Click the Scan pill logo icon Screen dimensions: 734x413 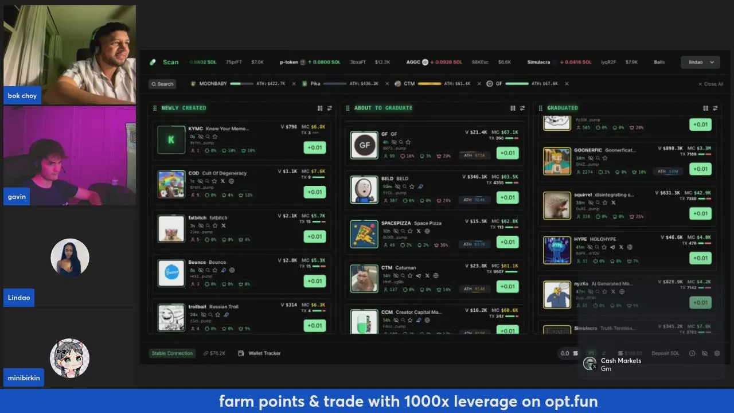pos(153,62)
